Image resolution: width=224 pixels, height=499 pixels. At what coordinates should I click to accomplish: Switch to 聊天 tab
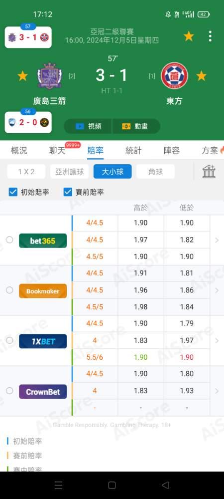[57, 151]
